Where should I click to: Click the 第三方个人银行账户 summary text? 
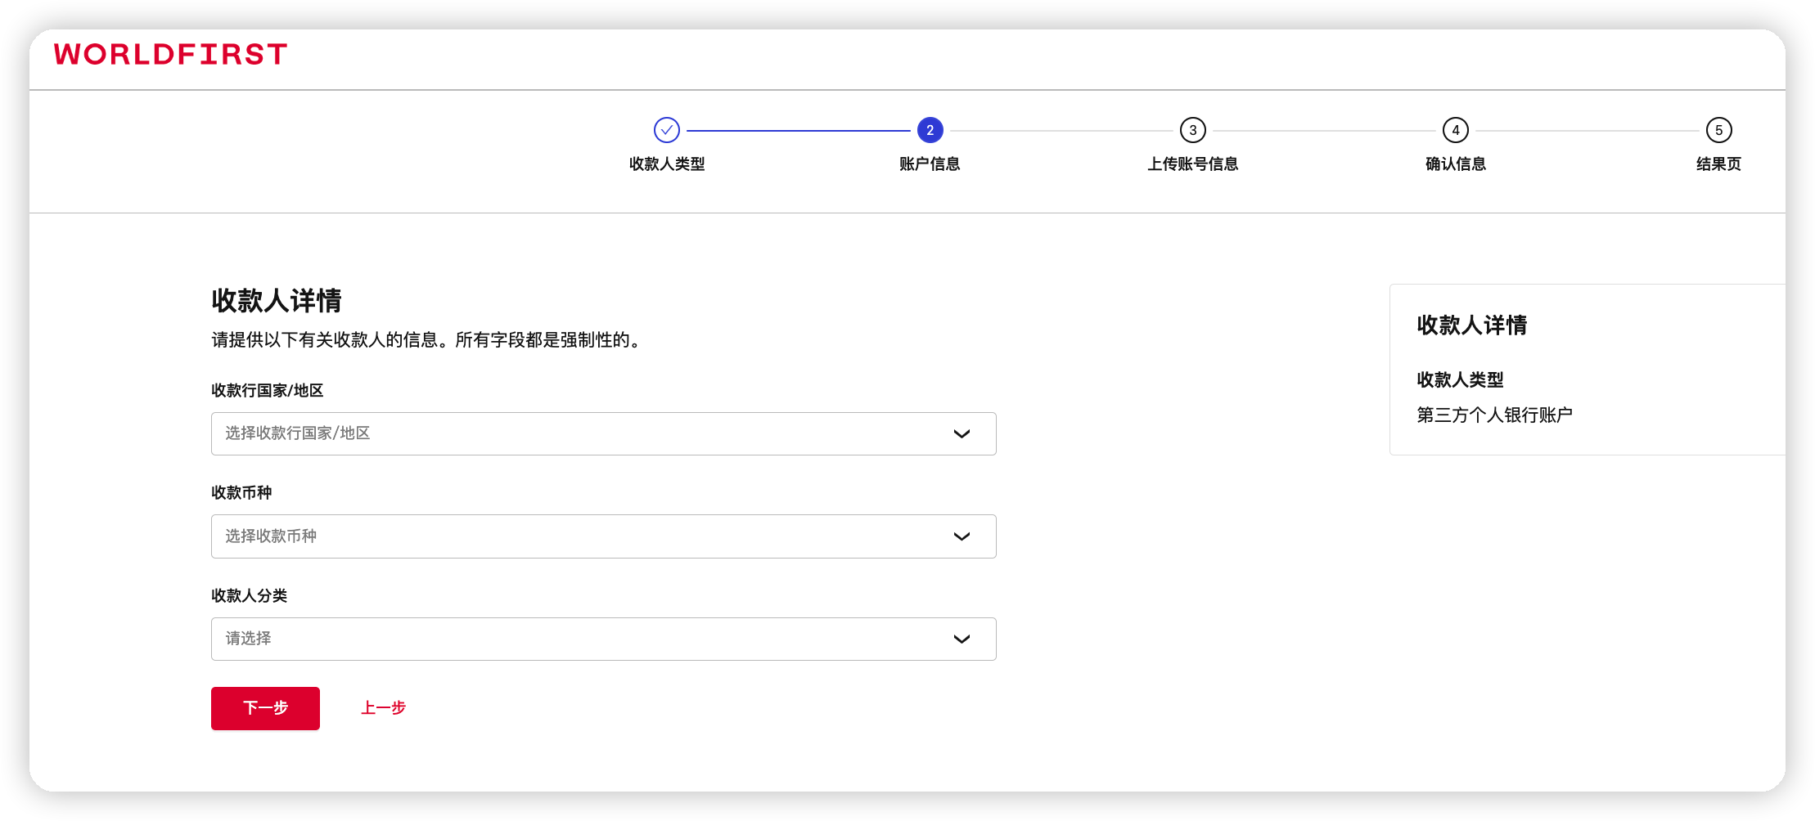coord(1494,415)
